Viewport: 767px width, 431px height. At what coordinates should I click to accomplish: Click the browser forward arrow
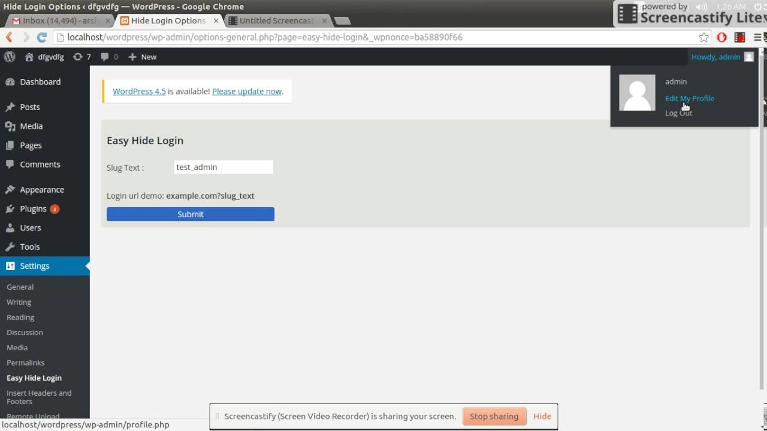tap(26, 37)
